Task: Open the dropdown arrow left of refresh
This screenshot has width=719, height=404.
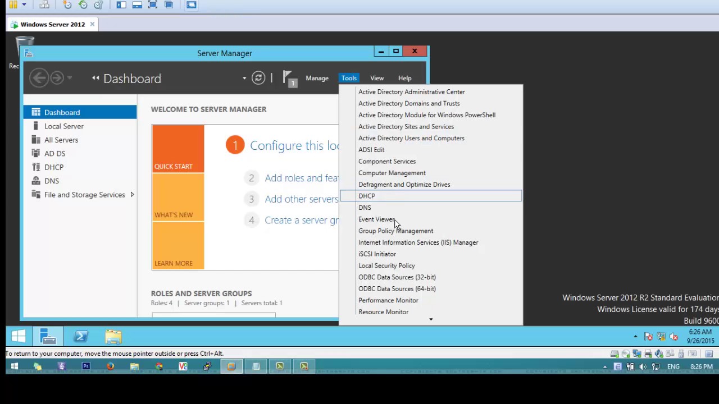Action: 244,78
